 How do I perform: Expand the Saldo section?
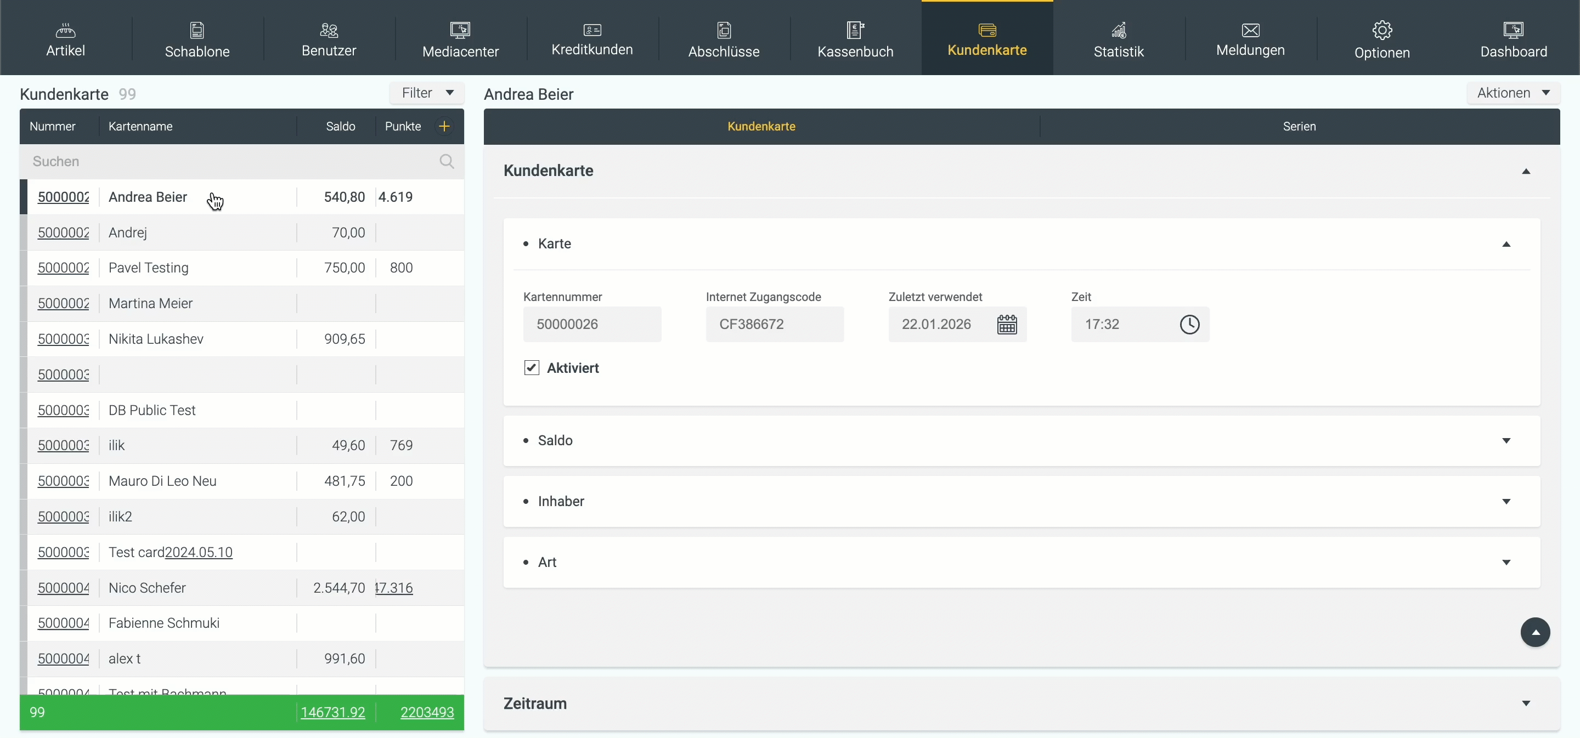tap(1506, 441)
